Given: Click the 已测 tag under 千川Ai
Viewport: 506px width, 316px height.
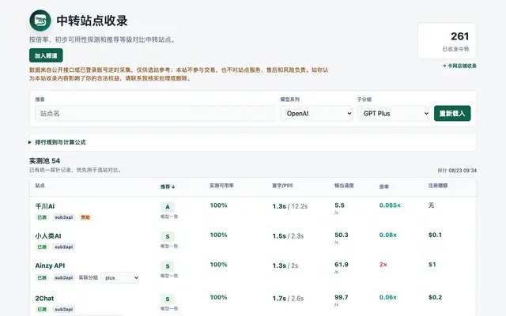Looking at the screenshot, I should tap(42, 217).
